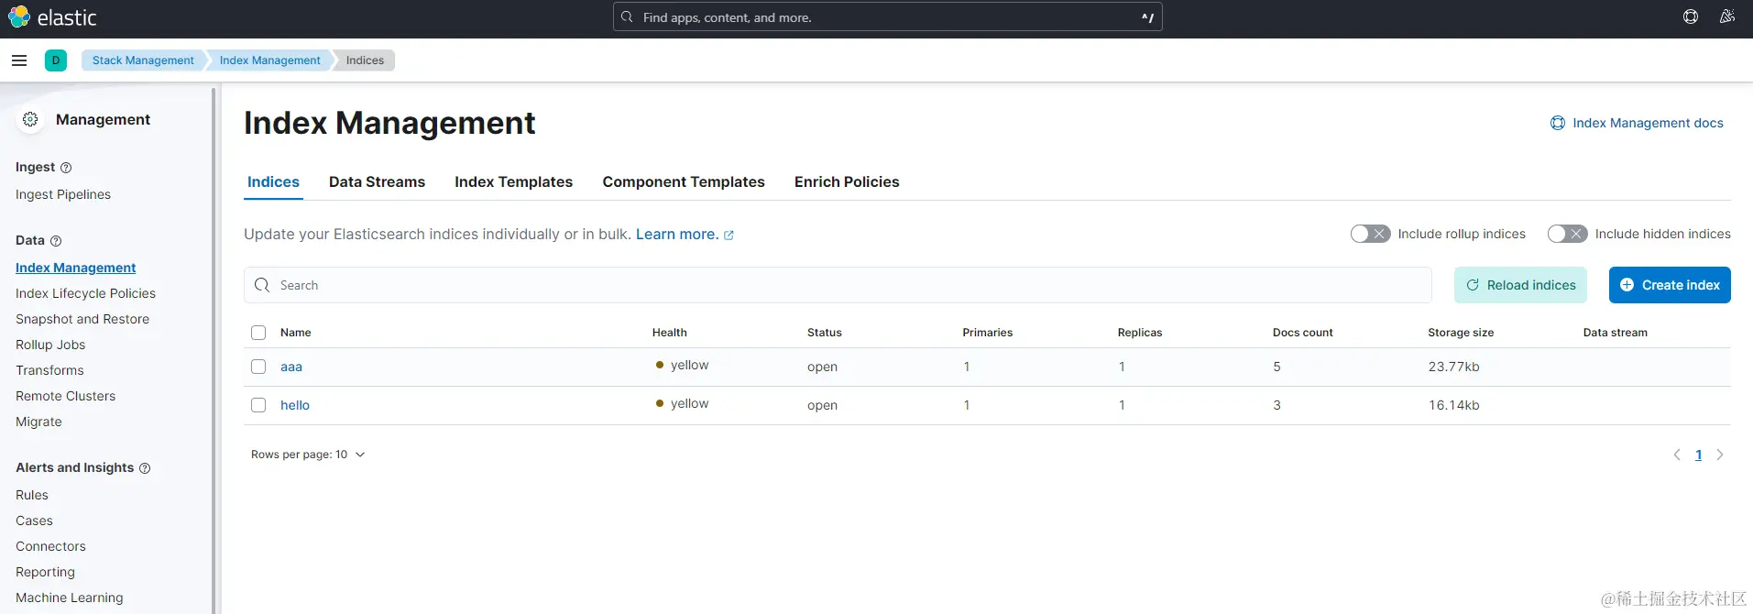The height and width of the screenshot is (614, 1753).
Task: Click the Status column header
Action: pyautogui.click(x=824, y=333)
